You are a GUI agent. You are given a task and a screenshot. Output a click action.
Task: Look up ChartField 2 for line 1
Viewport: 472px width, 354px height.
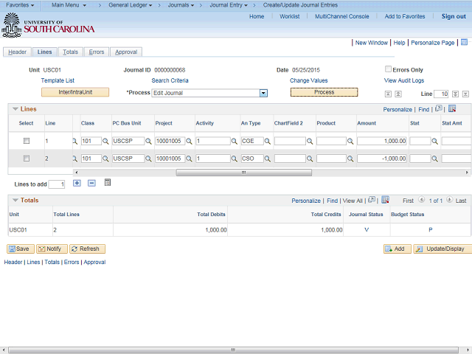pyautogui.click(x=310, y=141)
